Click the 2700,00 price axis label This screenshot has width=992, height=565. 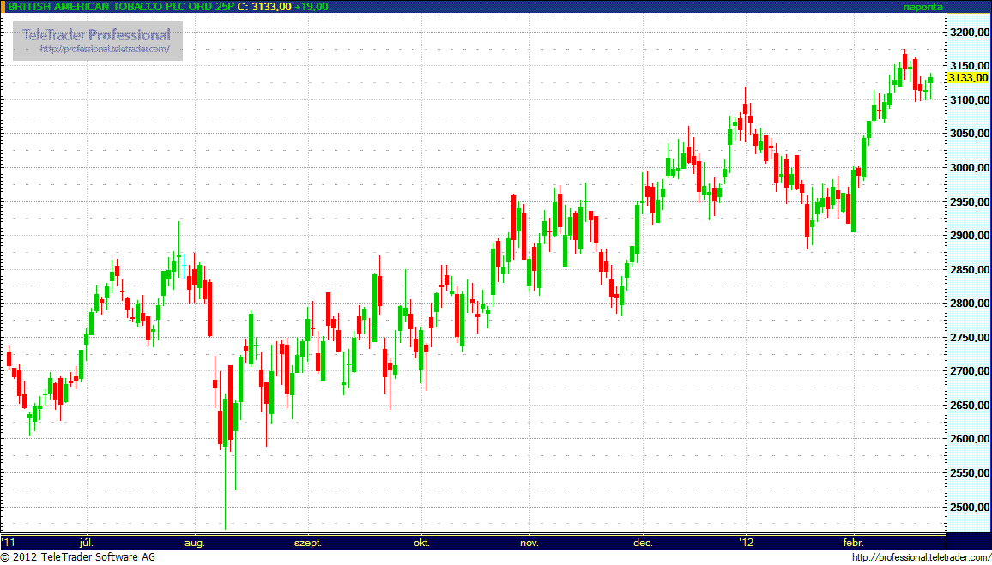969,371
